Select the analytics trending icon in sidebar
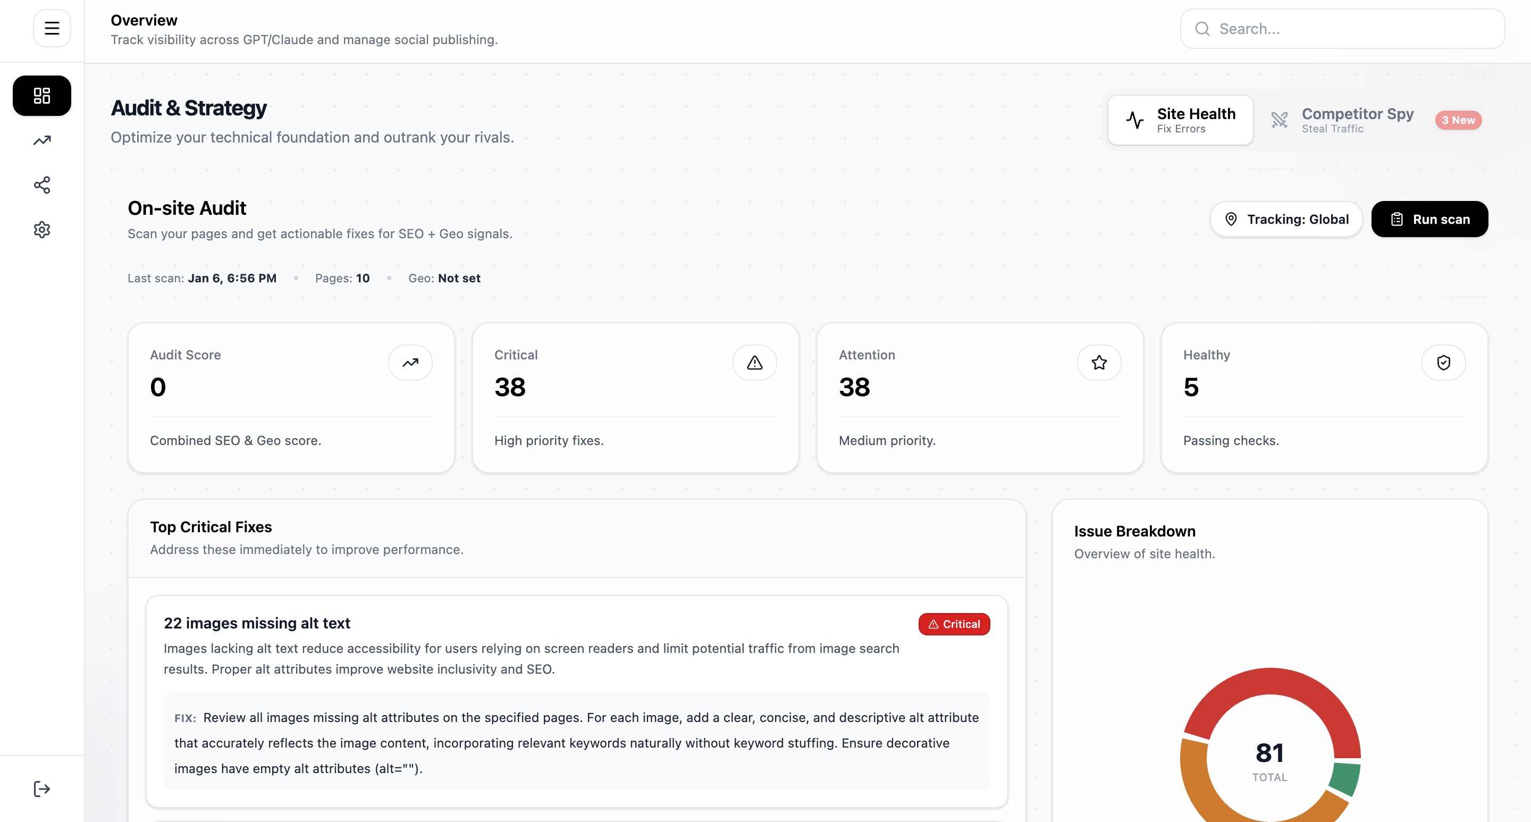Screen dimensions: 1531x822 point(41,140)
